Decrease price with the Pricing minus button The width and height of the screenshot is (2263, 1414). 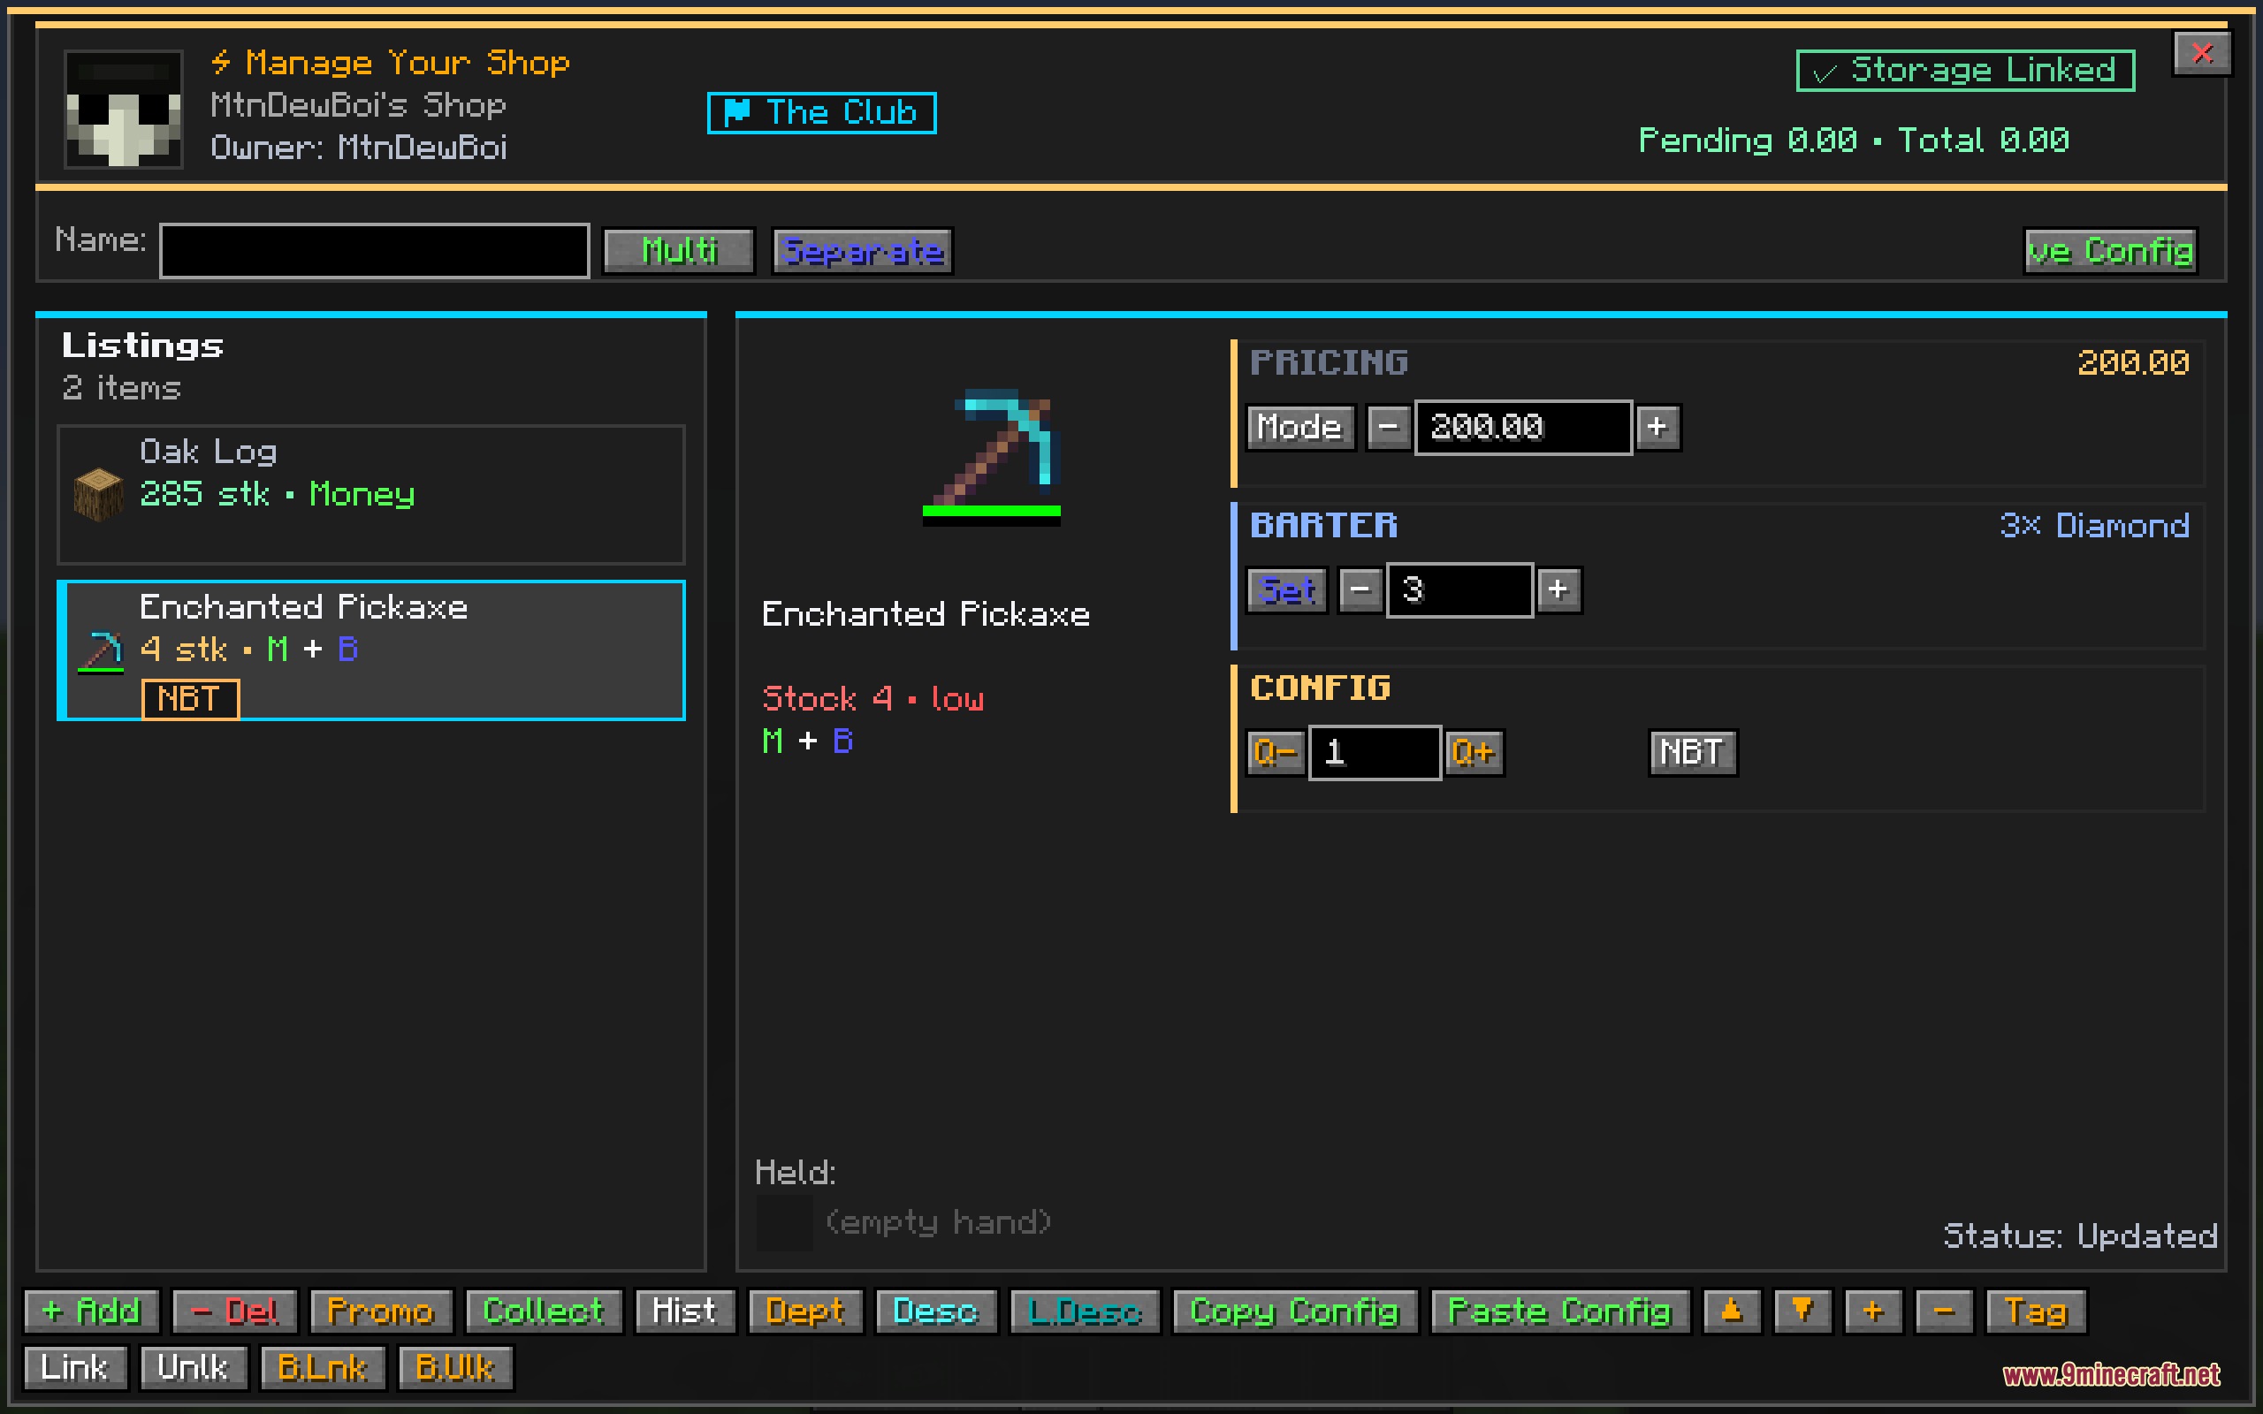pos(1388,428)
